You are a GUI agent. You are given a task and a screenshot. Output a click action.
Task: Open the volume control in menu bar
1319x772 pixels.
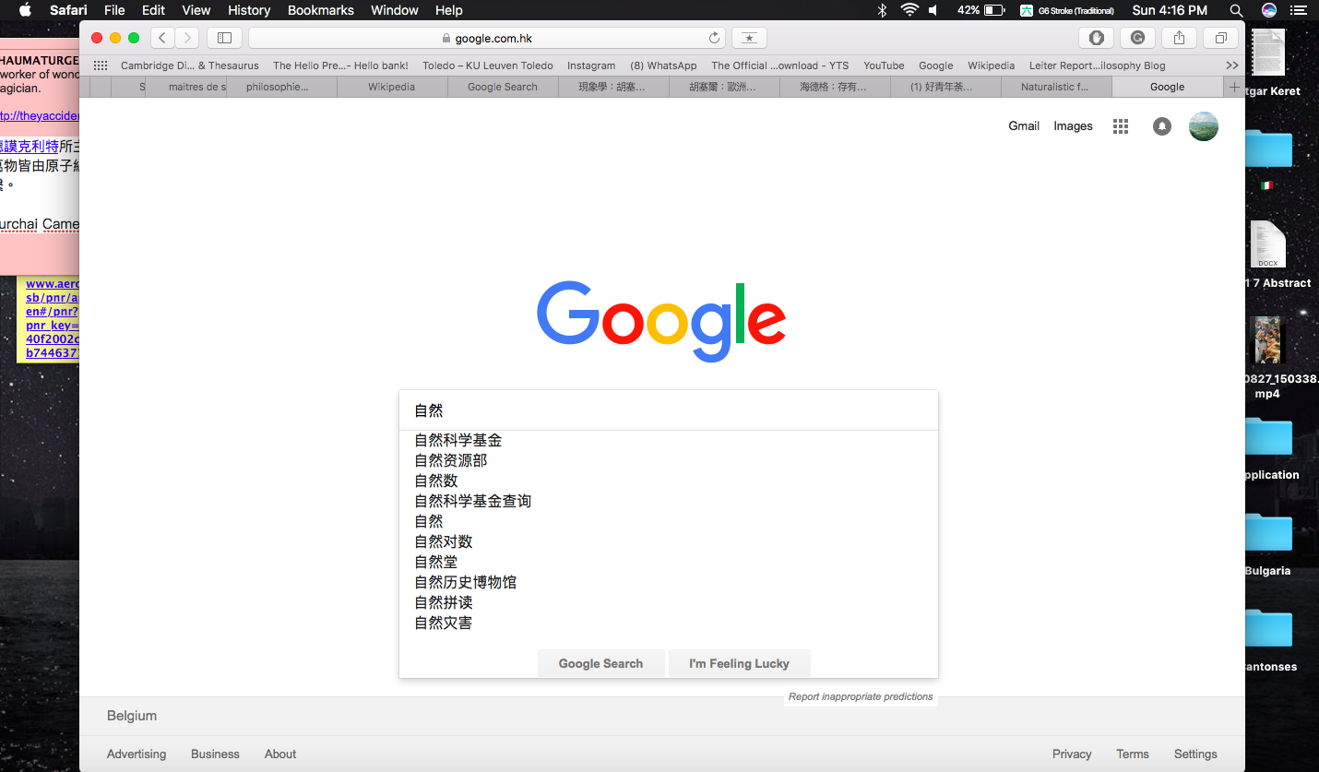934,10
